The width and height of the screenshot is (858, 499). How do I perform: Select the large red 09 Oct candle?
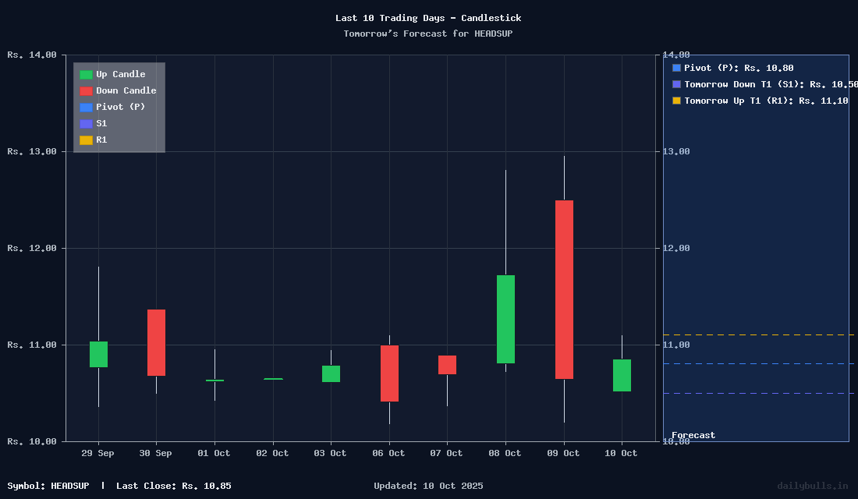pyautogui.click(x=564, y=289)
